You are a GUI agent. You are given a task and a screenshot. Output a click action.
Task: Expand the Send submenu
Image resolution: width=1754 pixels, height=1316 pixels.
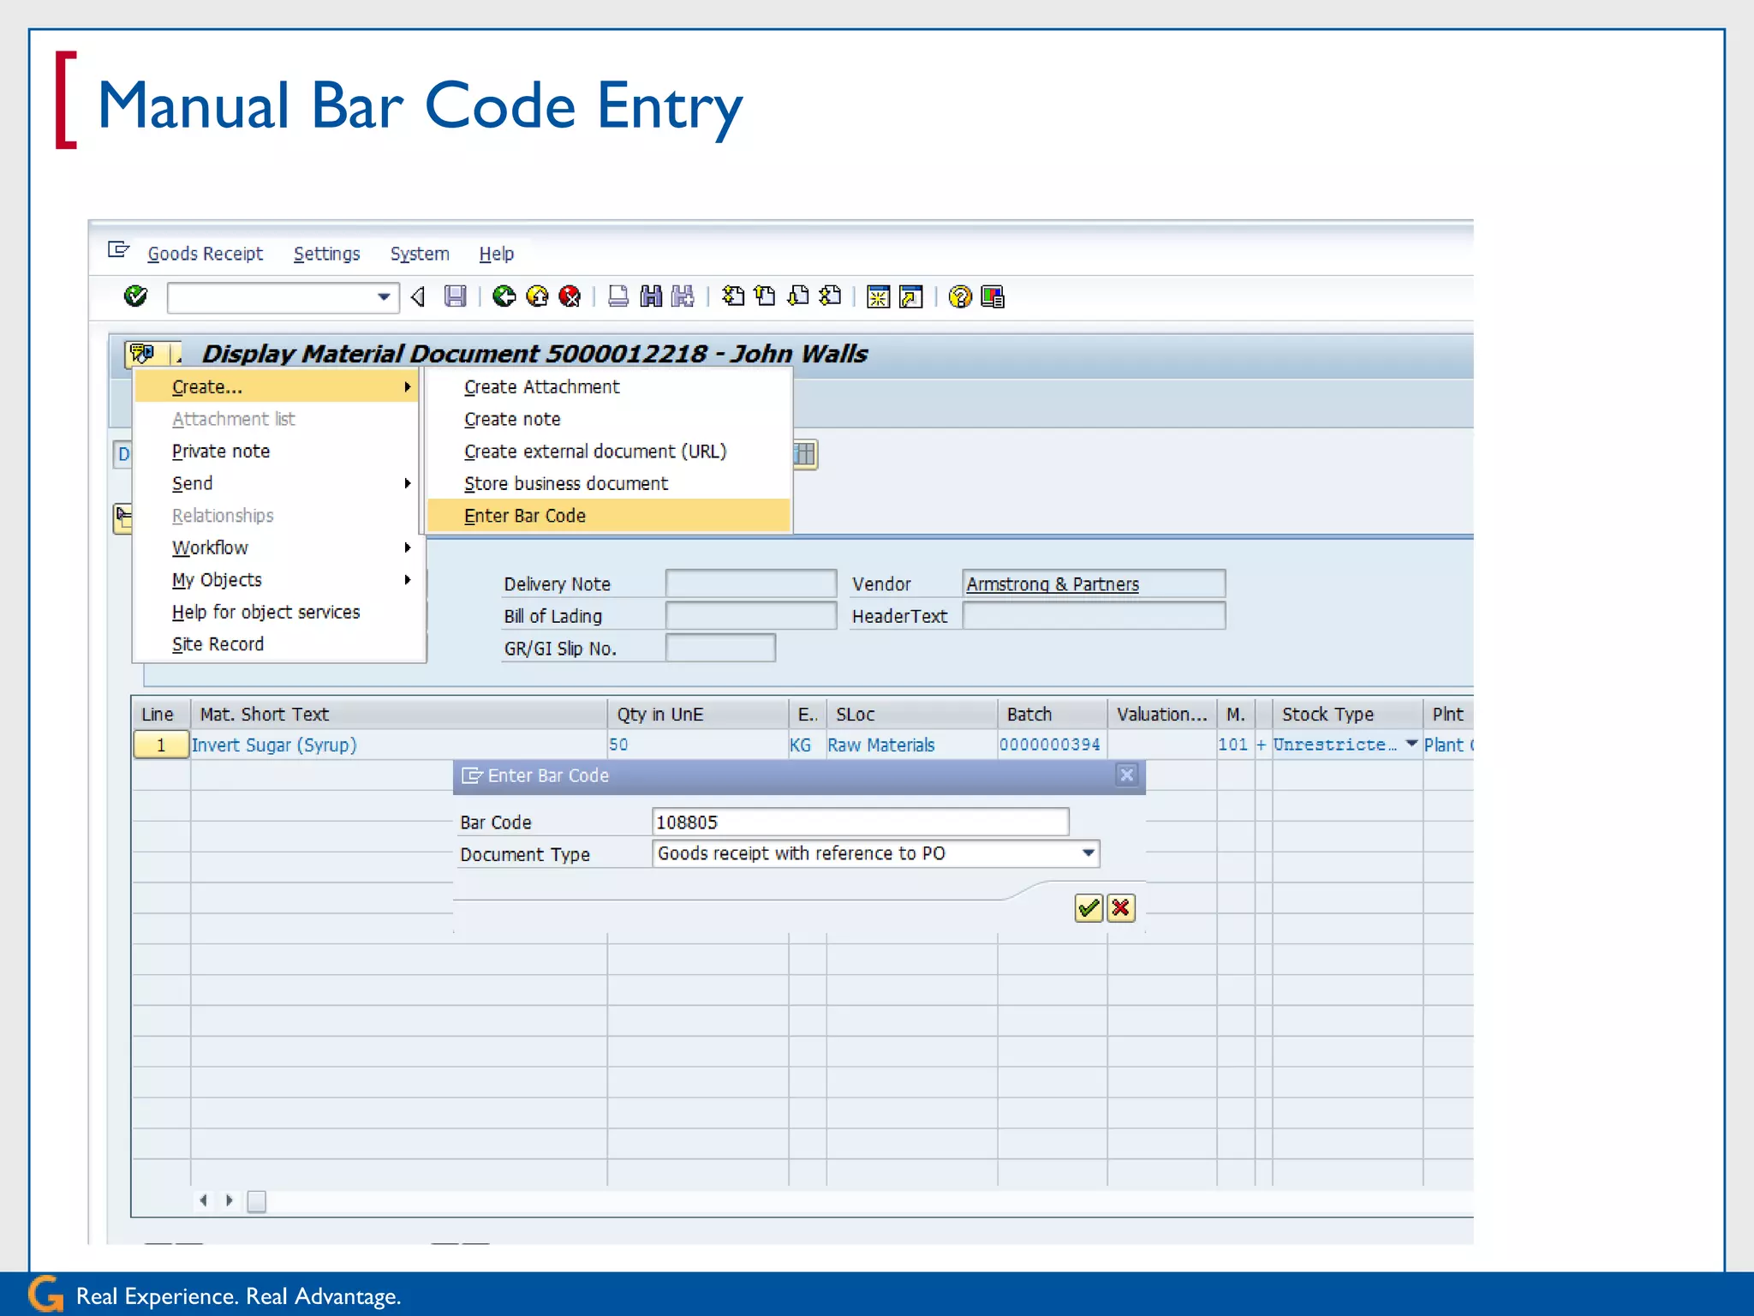[277, 483]
